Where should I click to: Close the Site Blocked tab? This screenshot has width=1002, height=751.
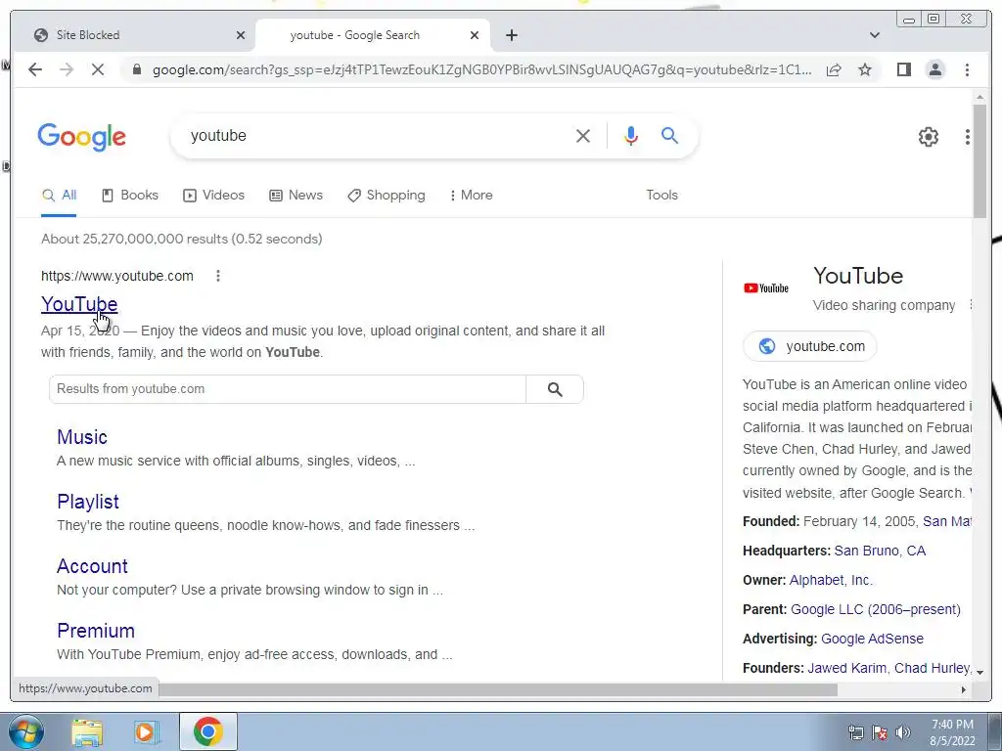(241, 35)
